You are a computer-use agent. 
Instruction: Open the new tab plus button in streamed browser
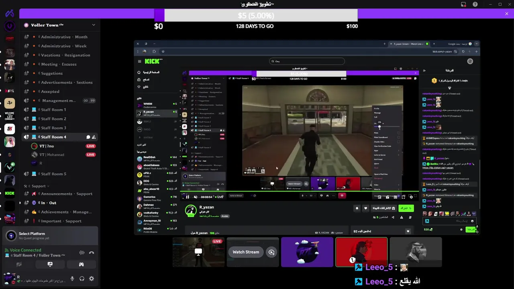pos(385,44)
